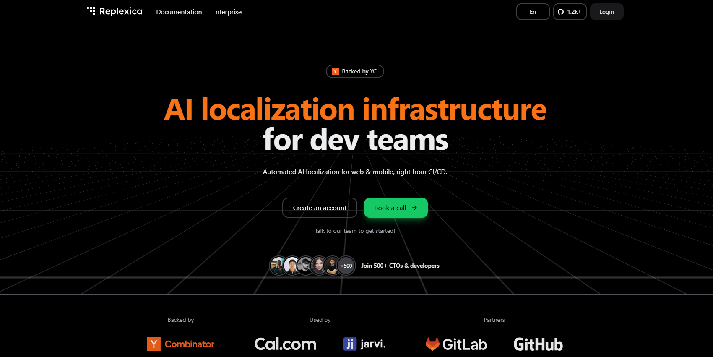Click 'Talk to our team to get started!' text
The height and width of the screenshot is (357, 713).
pos(355,231)
